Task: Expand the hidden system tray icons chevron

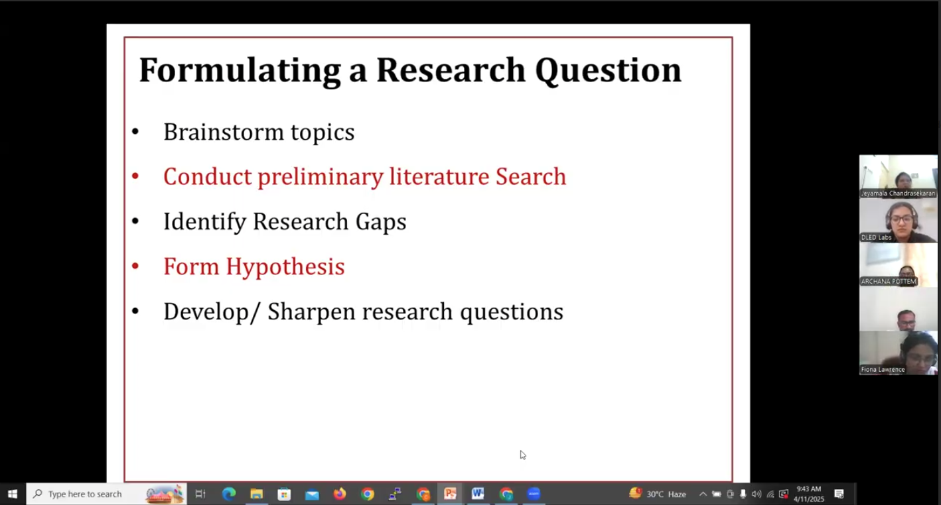Action: [703, 494]
